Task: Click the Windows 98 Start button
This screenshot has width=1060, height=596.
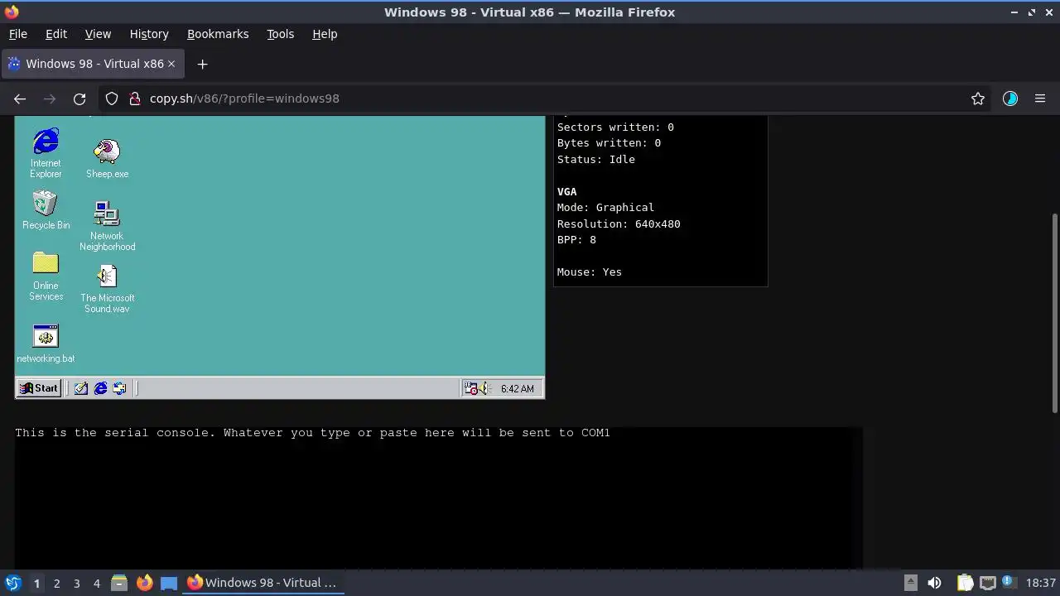Action: coord(39,388)
